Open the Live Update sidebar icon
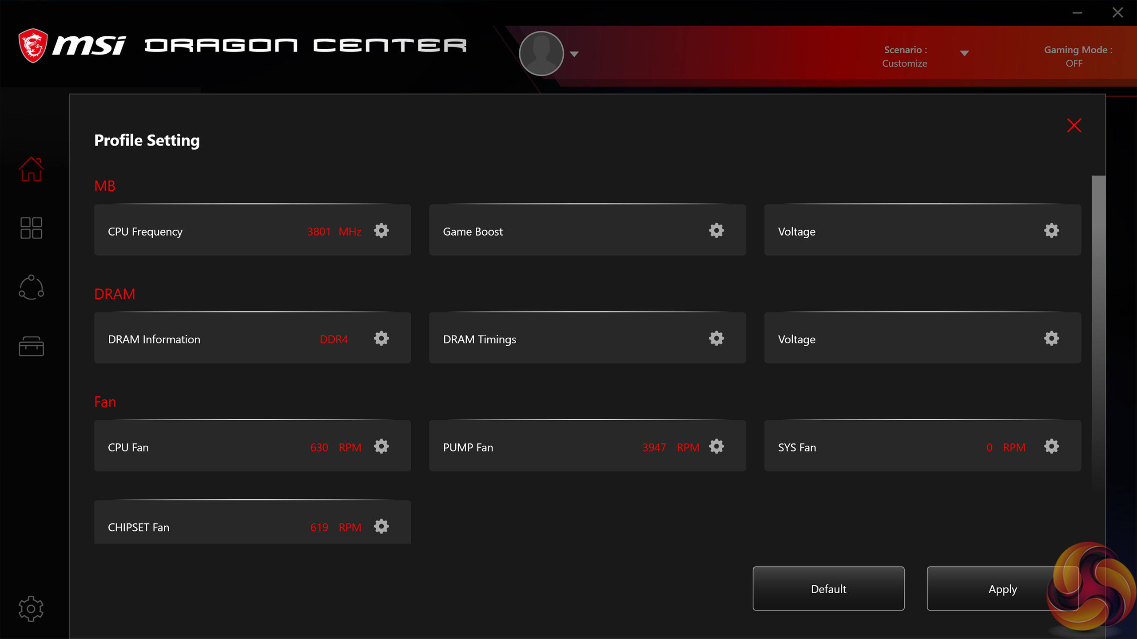The image size is (1137, 639). [x=31, y=287]
